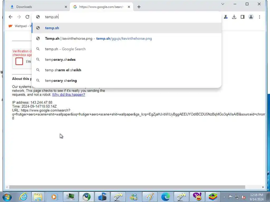Click the scroll-right arrow of horizontal scrollbar

[x=263, y=187]
